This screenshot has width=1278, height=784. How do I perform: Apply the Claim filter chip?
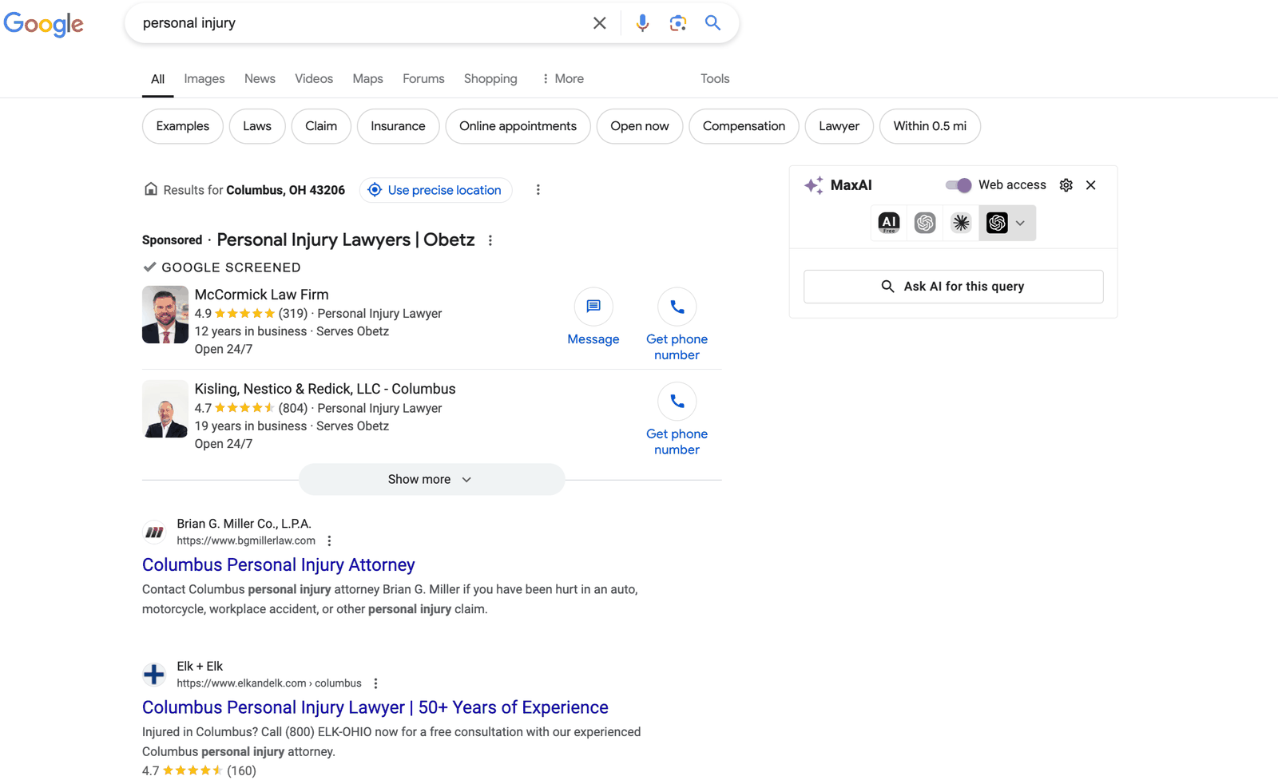pyautogui.click(x=321, y=126)
